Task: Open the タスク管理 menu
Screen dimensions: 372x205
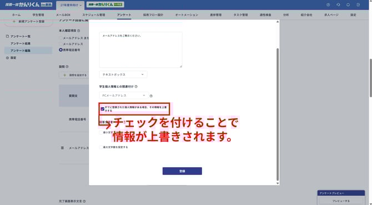Action: coord(240,14)
